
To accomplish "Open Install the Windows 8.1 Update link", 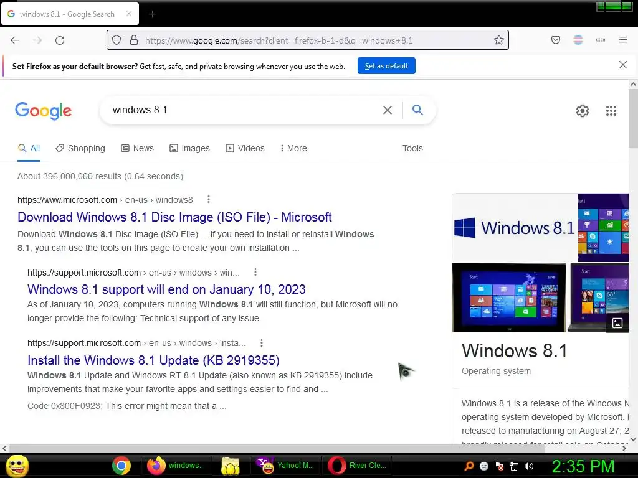I will (153, 360).
